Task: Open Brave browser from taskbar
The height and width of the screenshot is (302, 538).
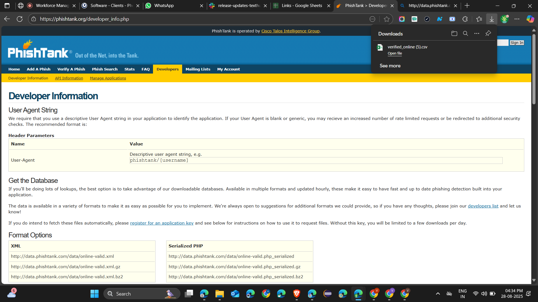Action: click(296, 294)
